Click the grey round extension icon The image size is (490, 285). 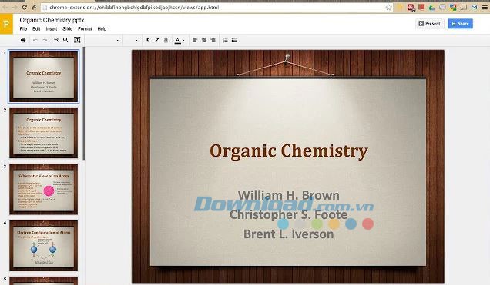[x=442, y=8]
